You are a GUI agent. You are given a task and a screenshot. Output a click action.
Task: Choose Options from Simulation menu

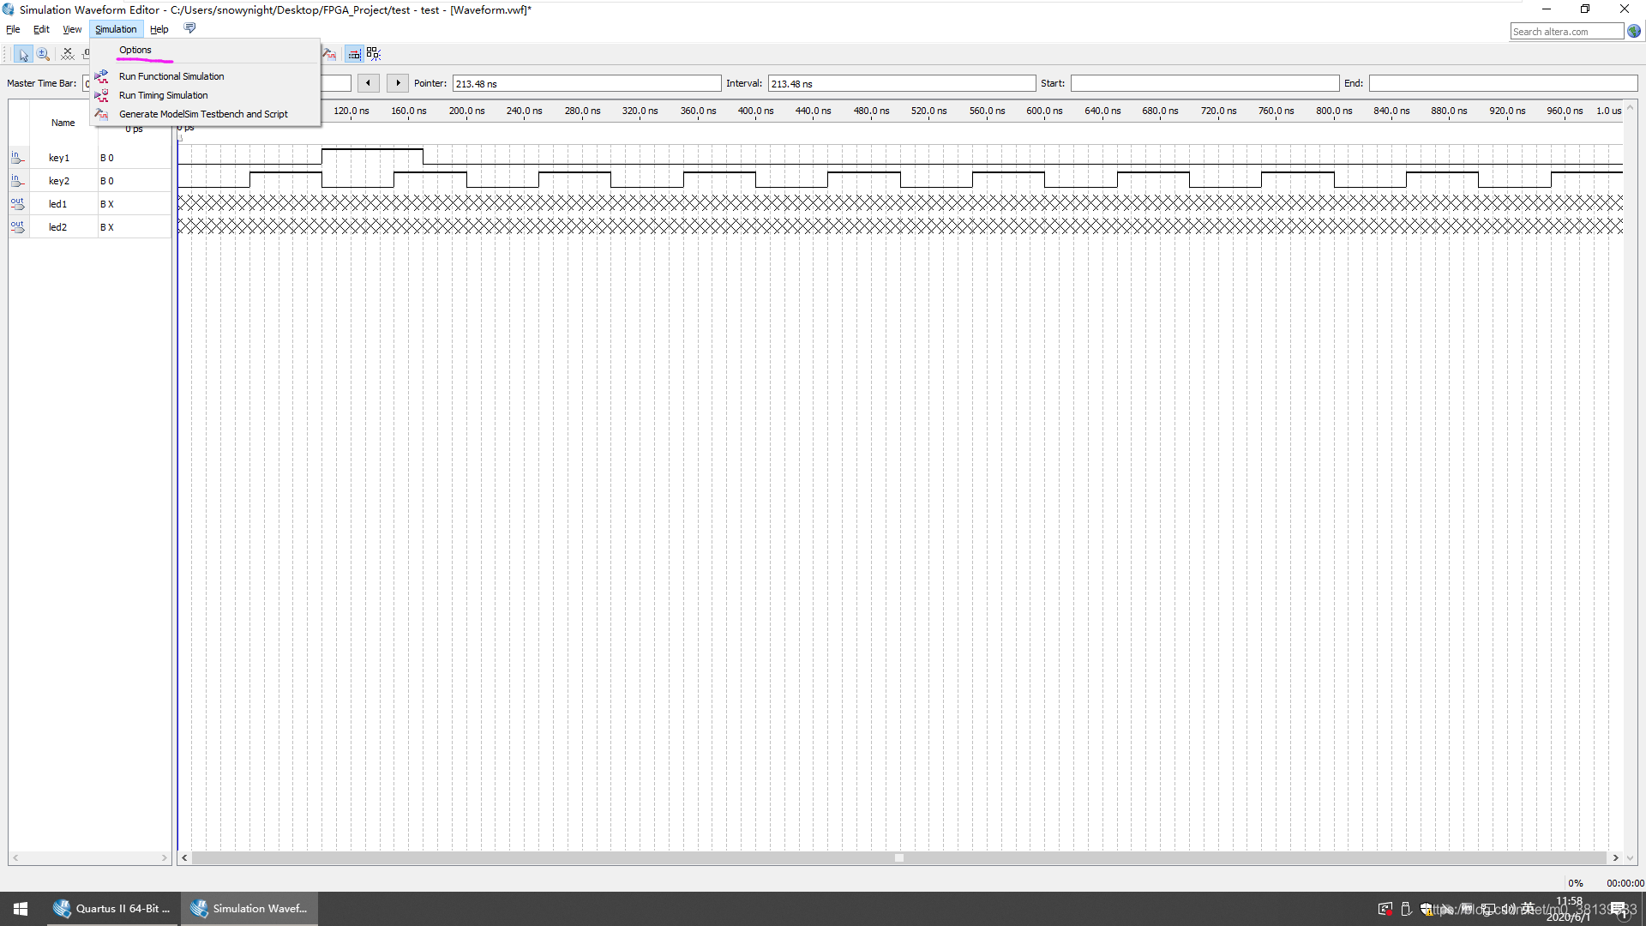[135, 50]
